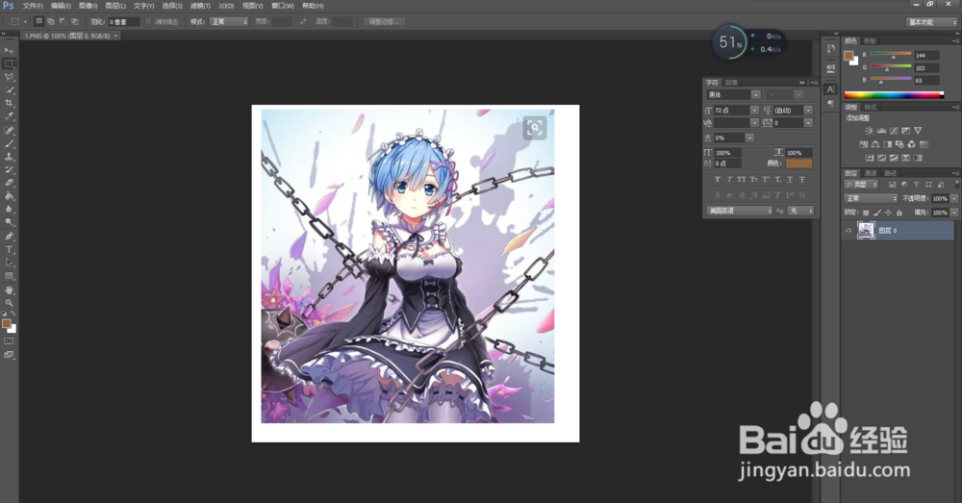Open the 基本功能 workspace dropdown

[931, 22]
